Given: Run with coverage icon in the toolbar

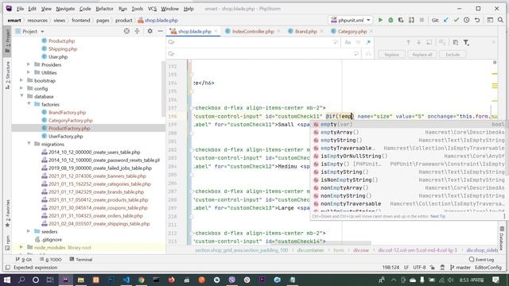Looking at the screenshot, I should pos(401,20).
